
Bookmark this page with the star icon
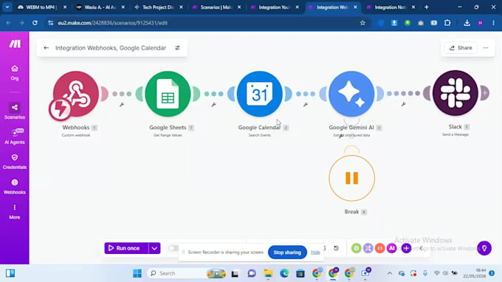[362, 23]
